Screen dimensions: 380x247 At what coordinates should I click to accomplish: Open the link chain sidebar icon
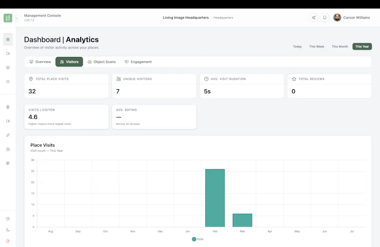point(8,135)
